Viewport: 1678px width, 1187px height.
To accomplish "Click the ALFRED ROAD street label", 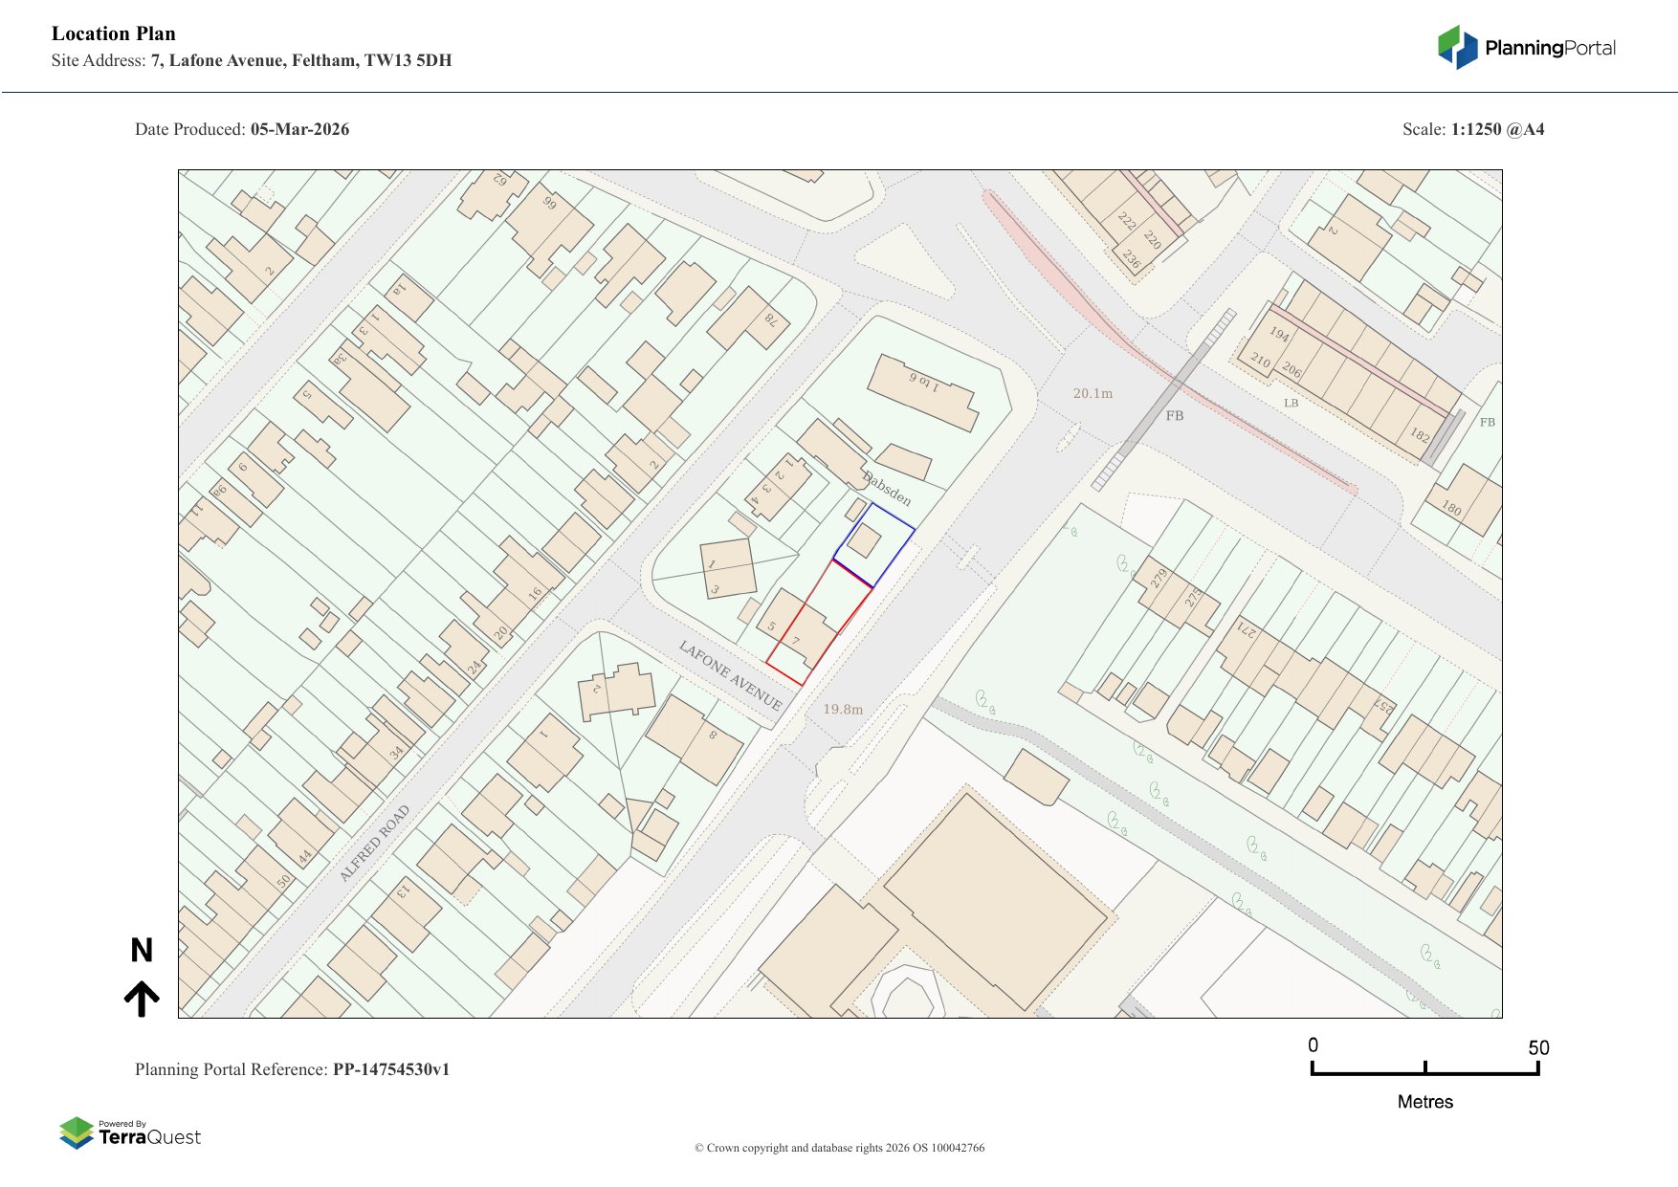I will click(x=374, y=843).
